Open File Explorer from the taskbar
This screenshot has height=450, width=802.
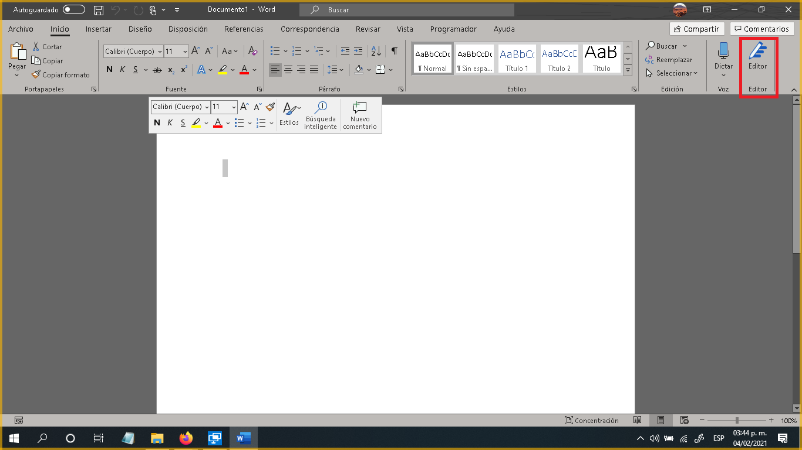click(x=157, y=438)
